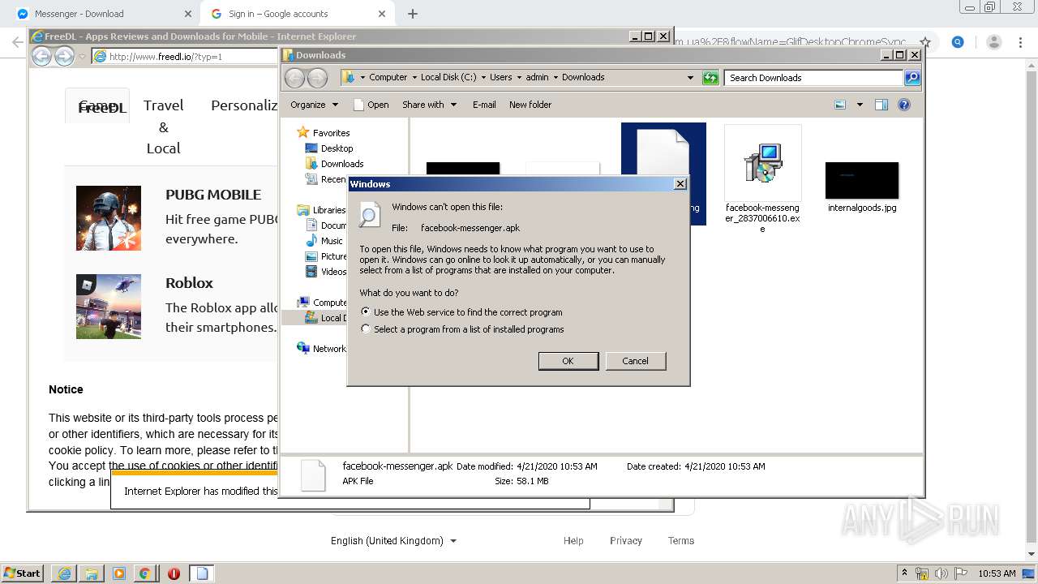Confirm the dialog with OK
Viewport: 1038px width, 584px height.
tap(568, 361)
